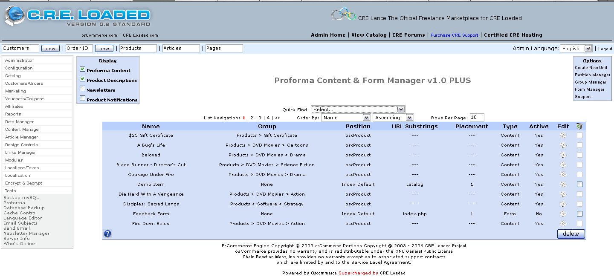Tick delete checkbox for $25 Gift Certificate
Image resolution: width=614 pixels, height=277 pixels.
coord(579,136)
